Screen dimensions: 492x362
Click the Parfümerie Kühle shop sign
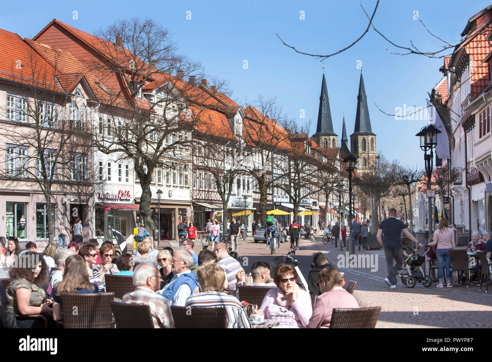point(115,196)
